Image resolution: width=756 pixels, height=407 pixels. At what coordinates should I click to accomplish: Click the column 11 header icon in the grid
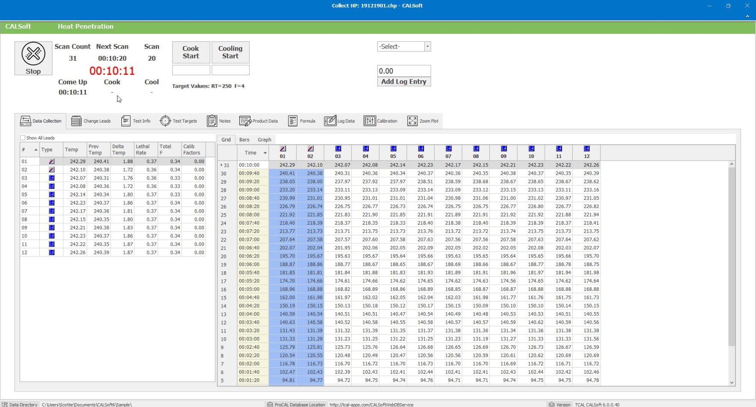tap(559, 149)
